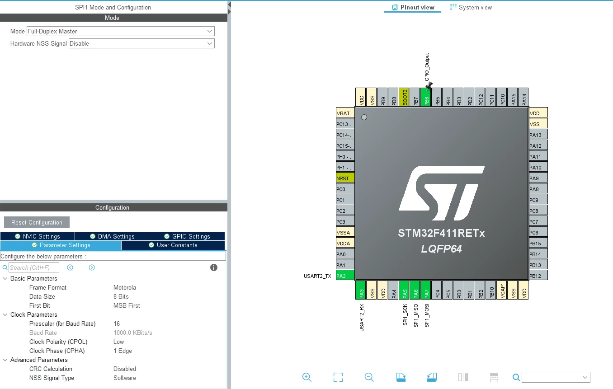
Task: Open the Hardware NSS Signal dropdown
Action: (141, 43)
